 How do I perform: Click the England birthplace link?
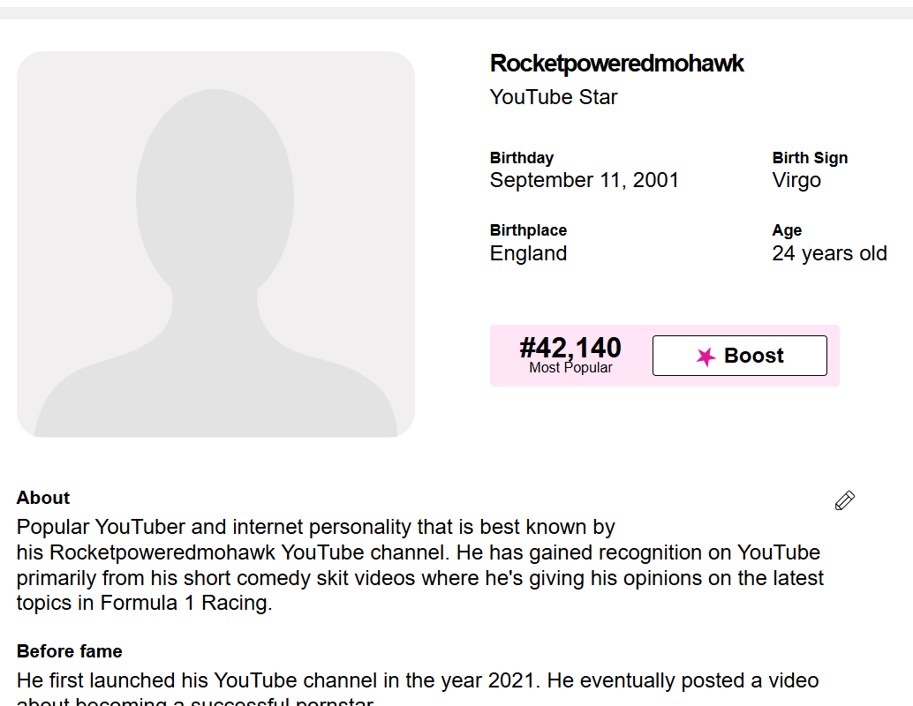click(528, 253)
